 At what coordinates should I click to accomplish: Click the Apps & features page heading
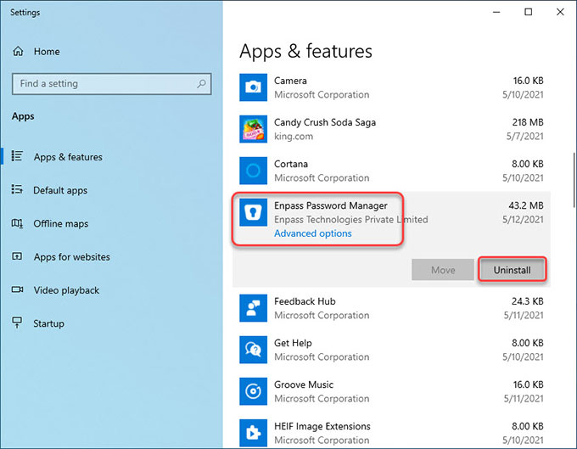(x=305, y=51)
